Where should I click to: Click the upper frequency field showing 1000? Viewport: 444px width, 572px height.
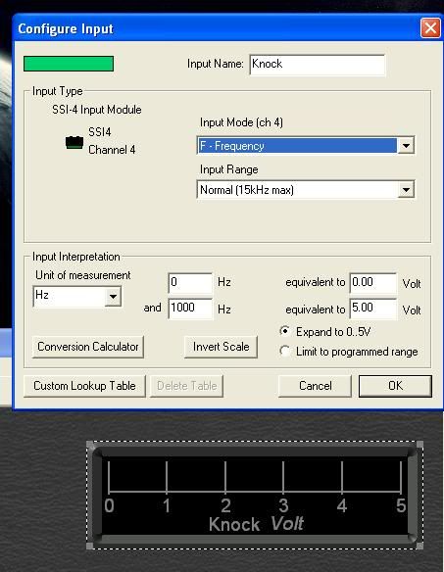click(190, 309)
